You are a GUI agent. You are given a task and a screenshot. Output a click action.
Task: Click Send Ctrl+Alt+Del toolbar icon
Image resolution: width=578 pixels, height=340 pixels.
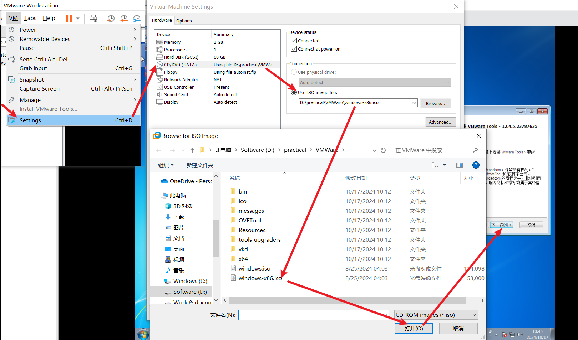click(x=93, y=18)
